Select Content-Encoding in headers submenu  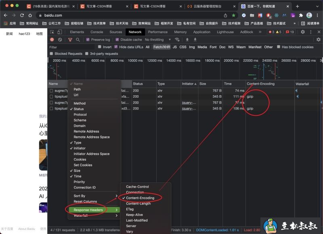146,198
